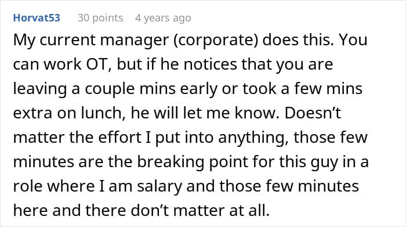
Task: Open the 4 years ago timestamp permalink
Action: (163, 18)
